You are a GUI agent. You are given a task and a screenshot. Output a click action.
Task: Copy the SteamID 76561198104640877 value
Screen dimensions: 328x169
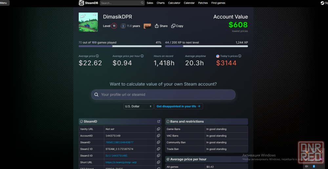(158, 142)
